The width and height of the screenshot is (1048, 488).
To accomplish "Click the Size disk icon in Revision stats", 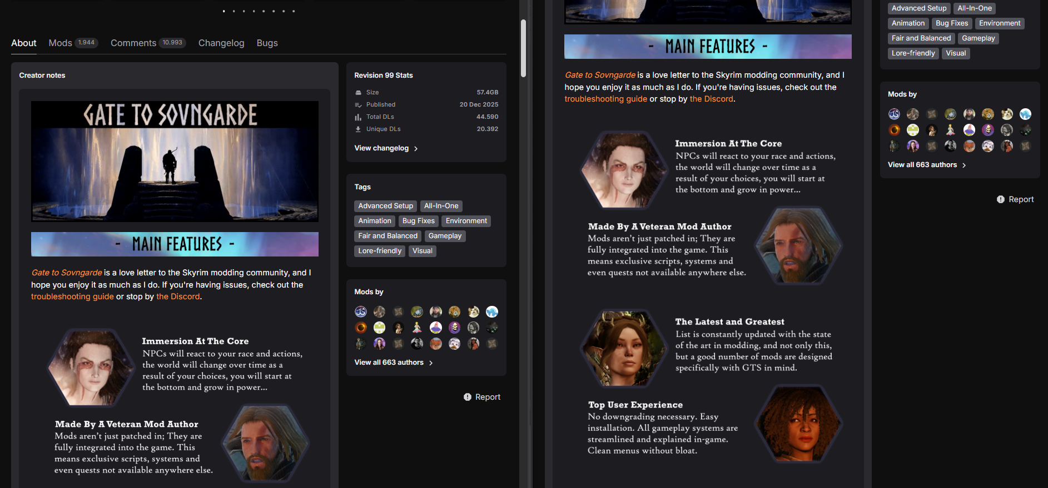I will (x=358, y=93).
